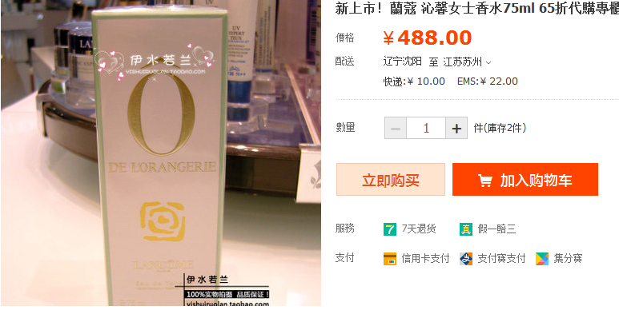Expand the 江苏苏州 delivery destination dropdown
Viewport: 619px width, 322px height.
(x=467, y=62)
